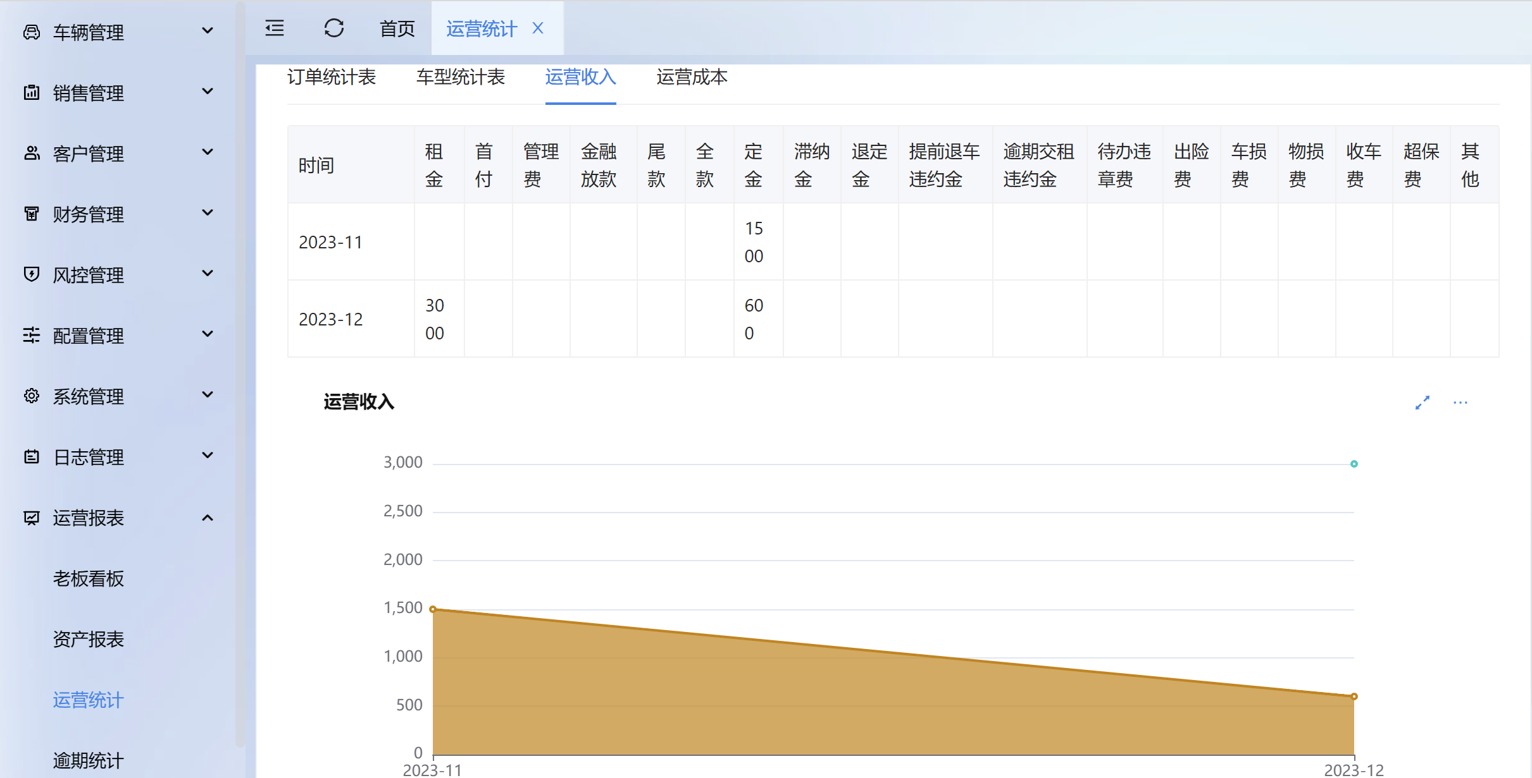
Task: Open 逾期统计 in the sidebar
Action: [x=89, y=760]
